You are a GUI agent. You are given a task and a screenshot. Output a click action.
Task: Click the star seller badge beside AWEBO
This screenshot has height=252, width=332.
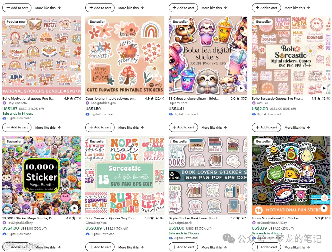[x=254, y=103]
